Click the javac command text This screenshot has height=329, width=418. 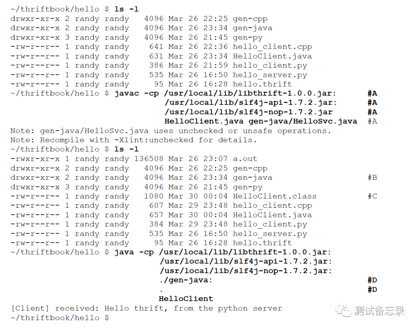tap(127, 93)
